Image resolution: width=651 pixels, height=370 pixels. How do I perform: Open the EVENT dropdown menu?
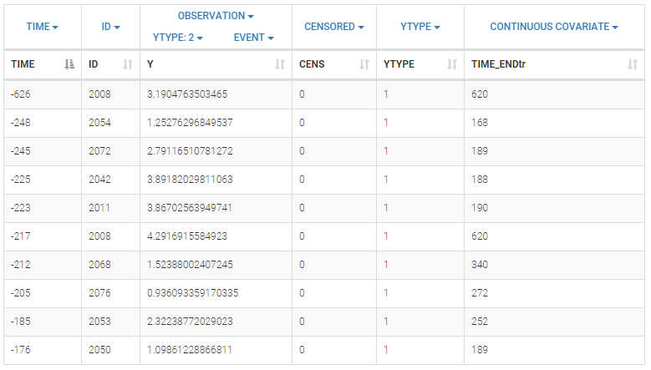(254, 38)
